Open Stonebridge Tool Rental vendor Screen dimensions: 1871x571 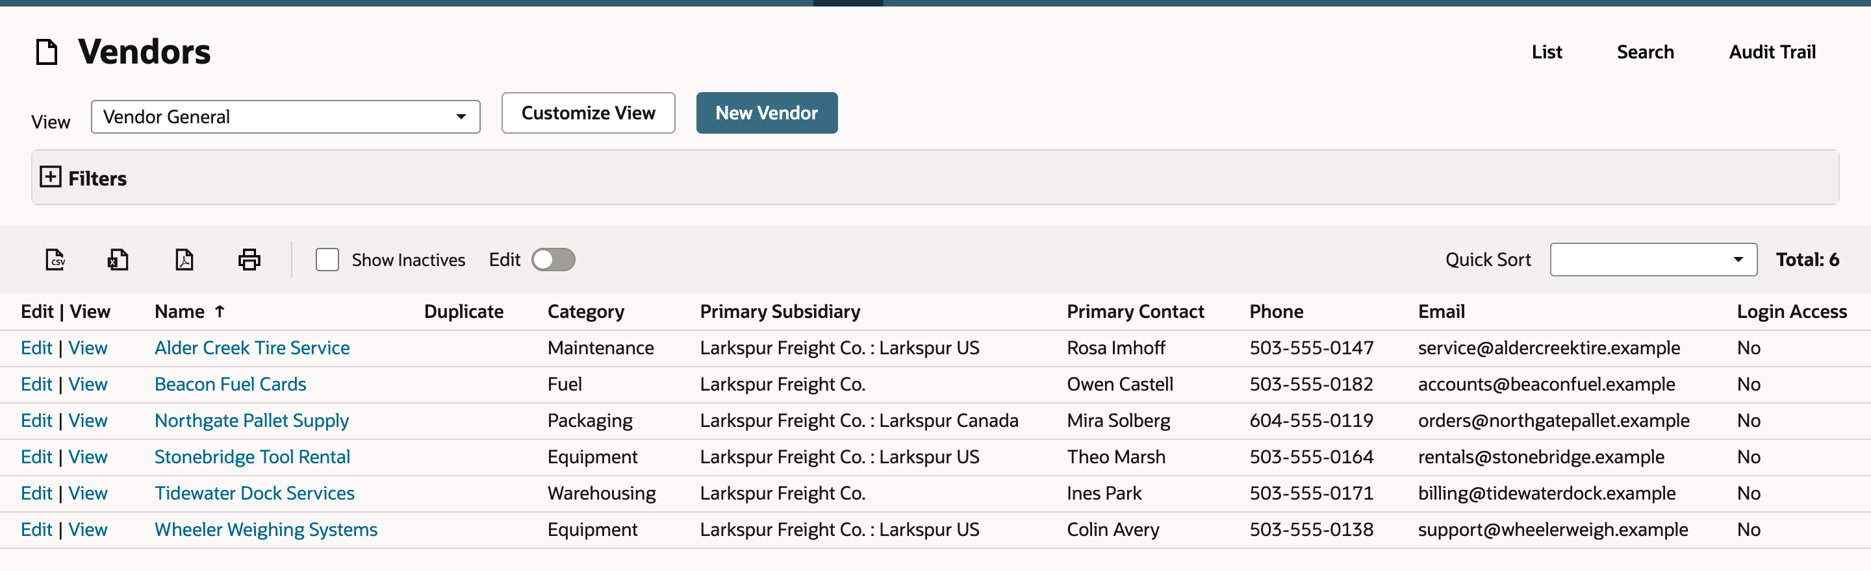pyautogui.click(x=252, y=457)
